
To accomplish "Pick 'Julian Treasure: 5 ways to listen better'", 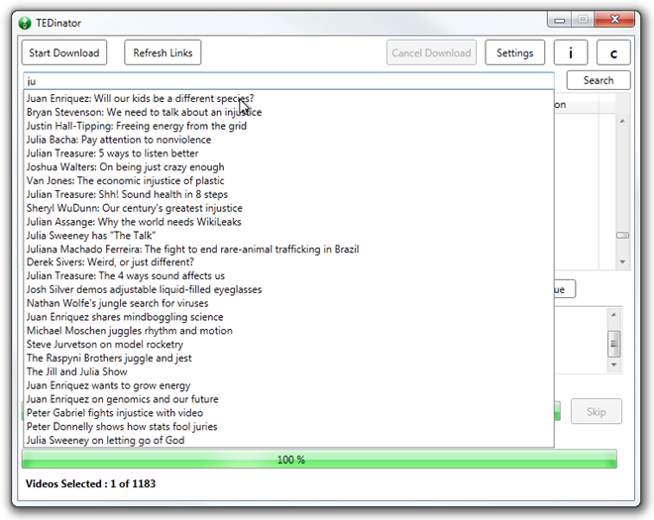I will pyautogui.click(x=113, y=154).
